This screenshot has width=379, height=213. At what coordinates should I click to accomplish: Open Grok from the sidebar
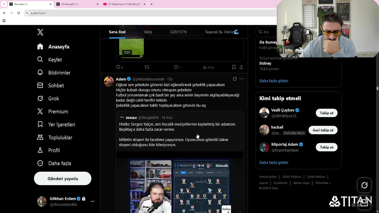48,99
